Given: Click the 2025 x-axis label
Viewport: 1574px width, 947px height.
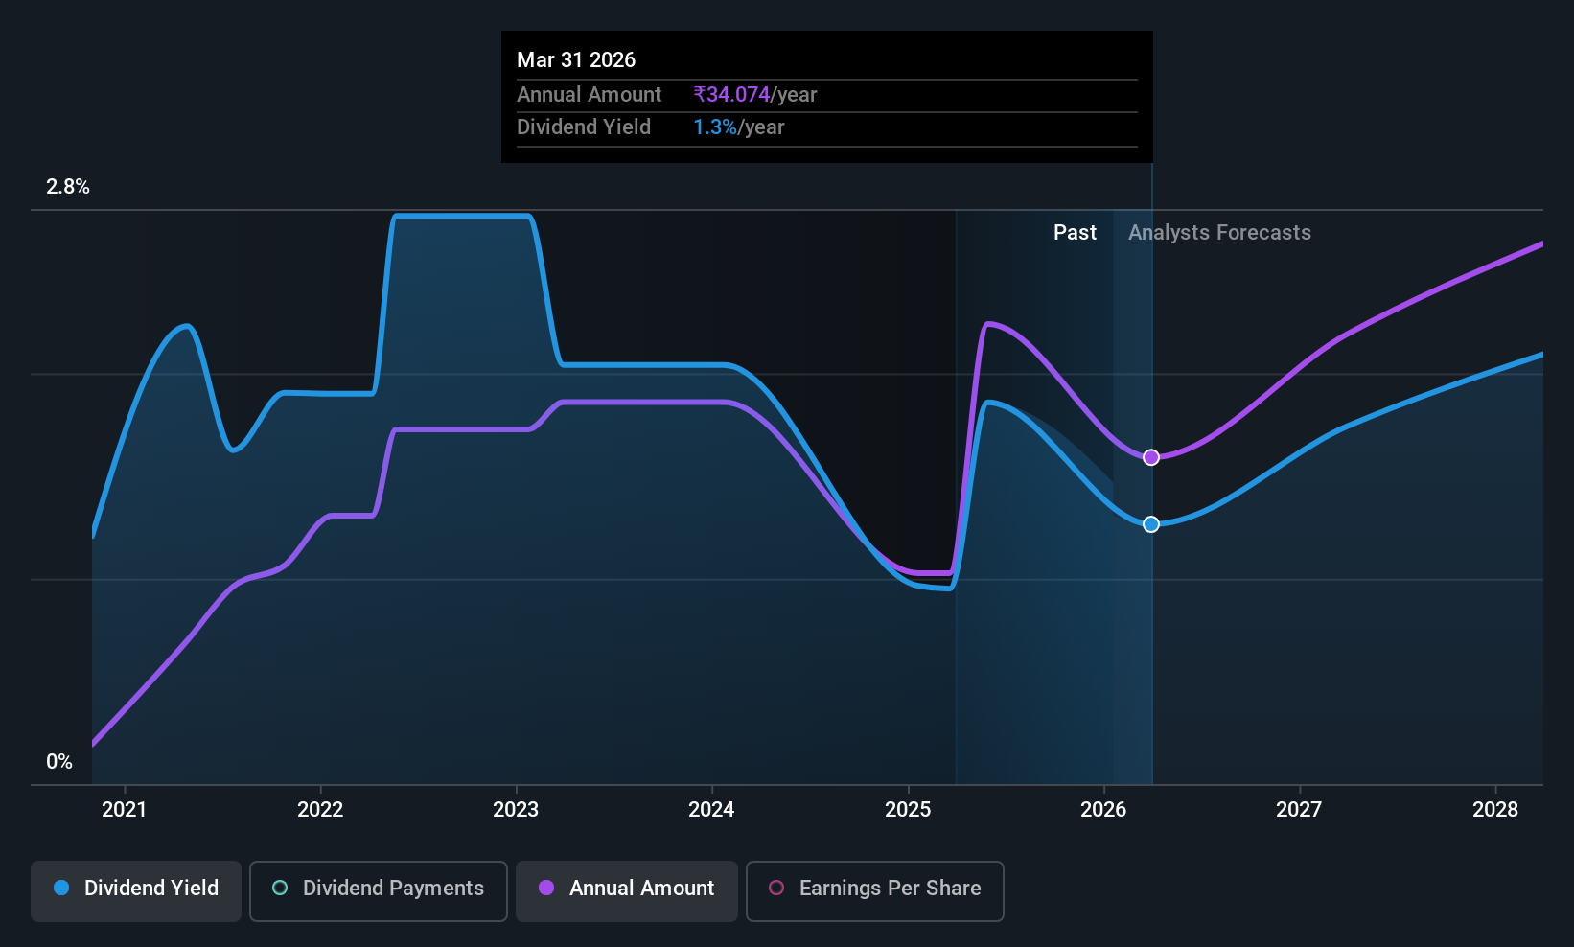Looking at the screenshot, I should click(x=908, y=810).
